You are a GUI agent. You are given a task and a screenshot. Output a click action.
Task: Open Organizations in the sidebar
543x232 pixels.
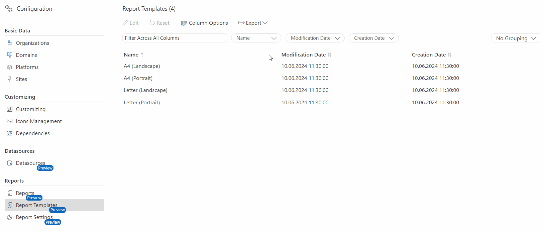point(32,43)
